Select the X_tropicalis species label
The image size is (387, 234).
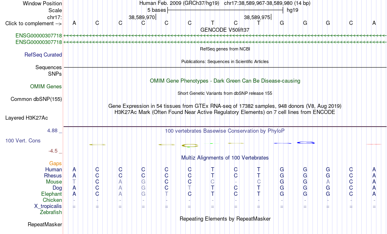(48, 206)
